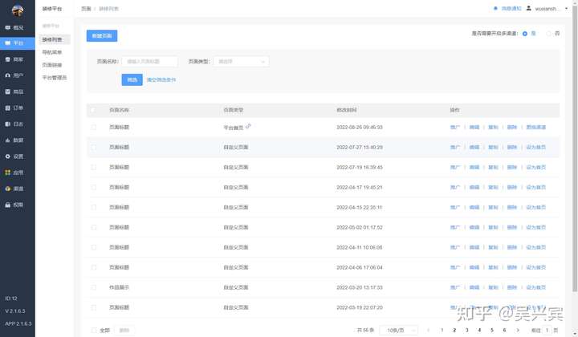Click 编辑 in the 2022-07-27 row
Image resolution: width=578 pixels, height=337 pixels.
click(x=474, y=148)
